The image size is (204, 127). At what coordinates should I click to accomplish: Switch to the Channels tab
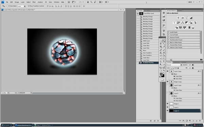coord(176,62)
